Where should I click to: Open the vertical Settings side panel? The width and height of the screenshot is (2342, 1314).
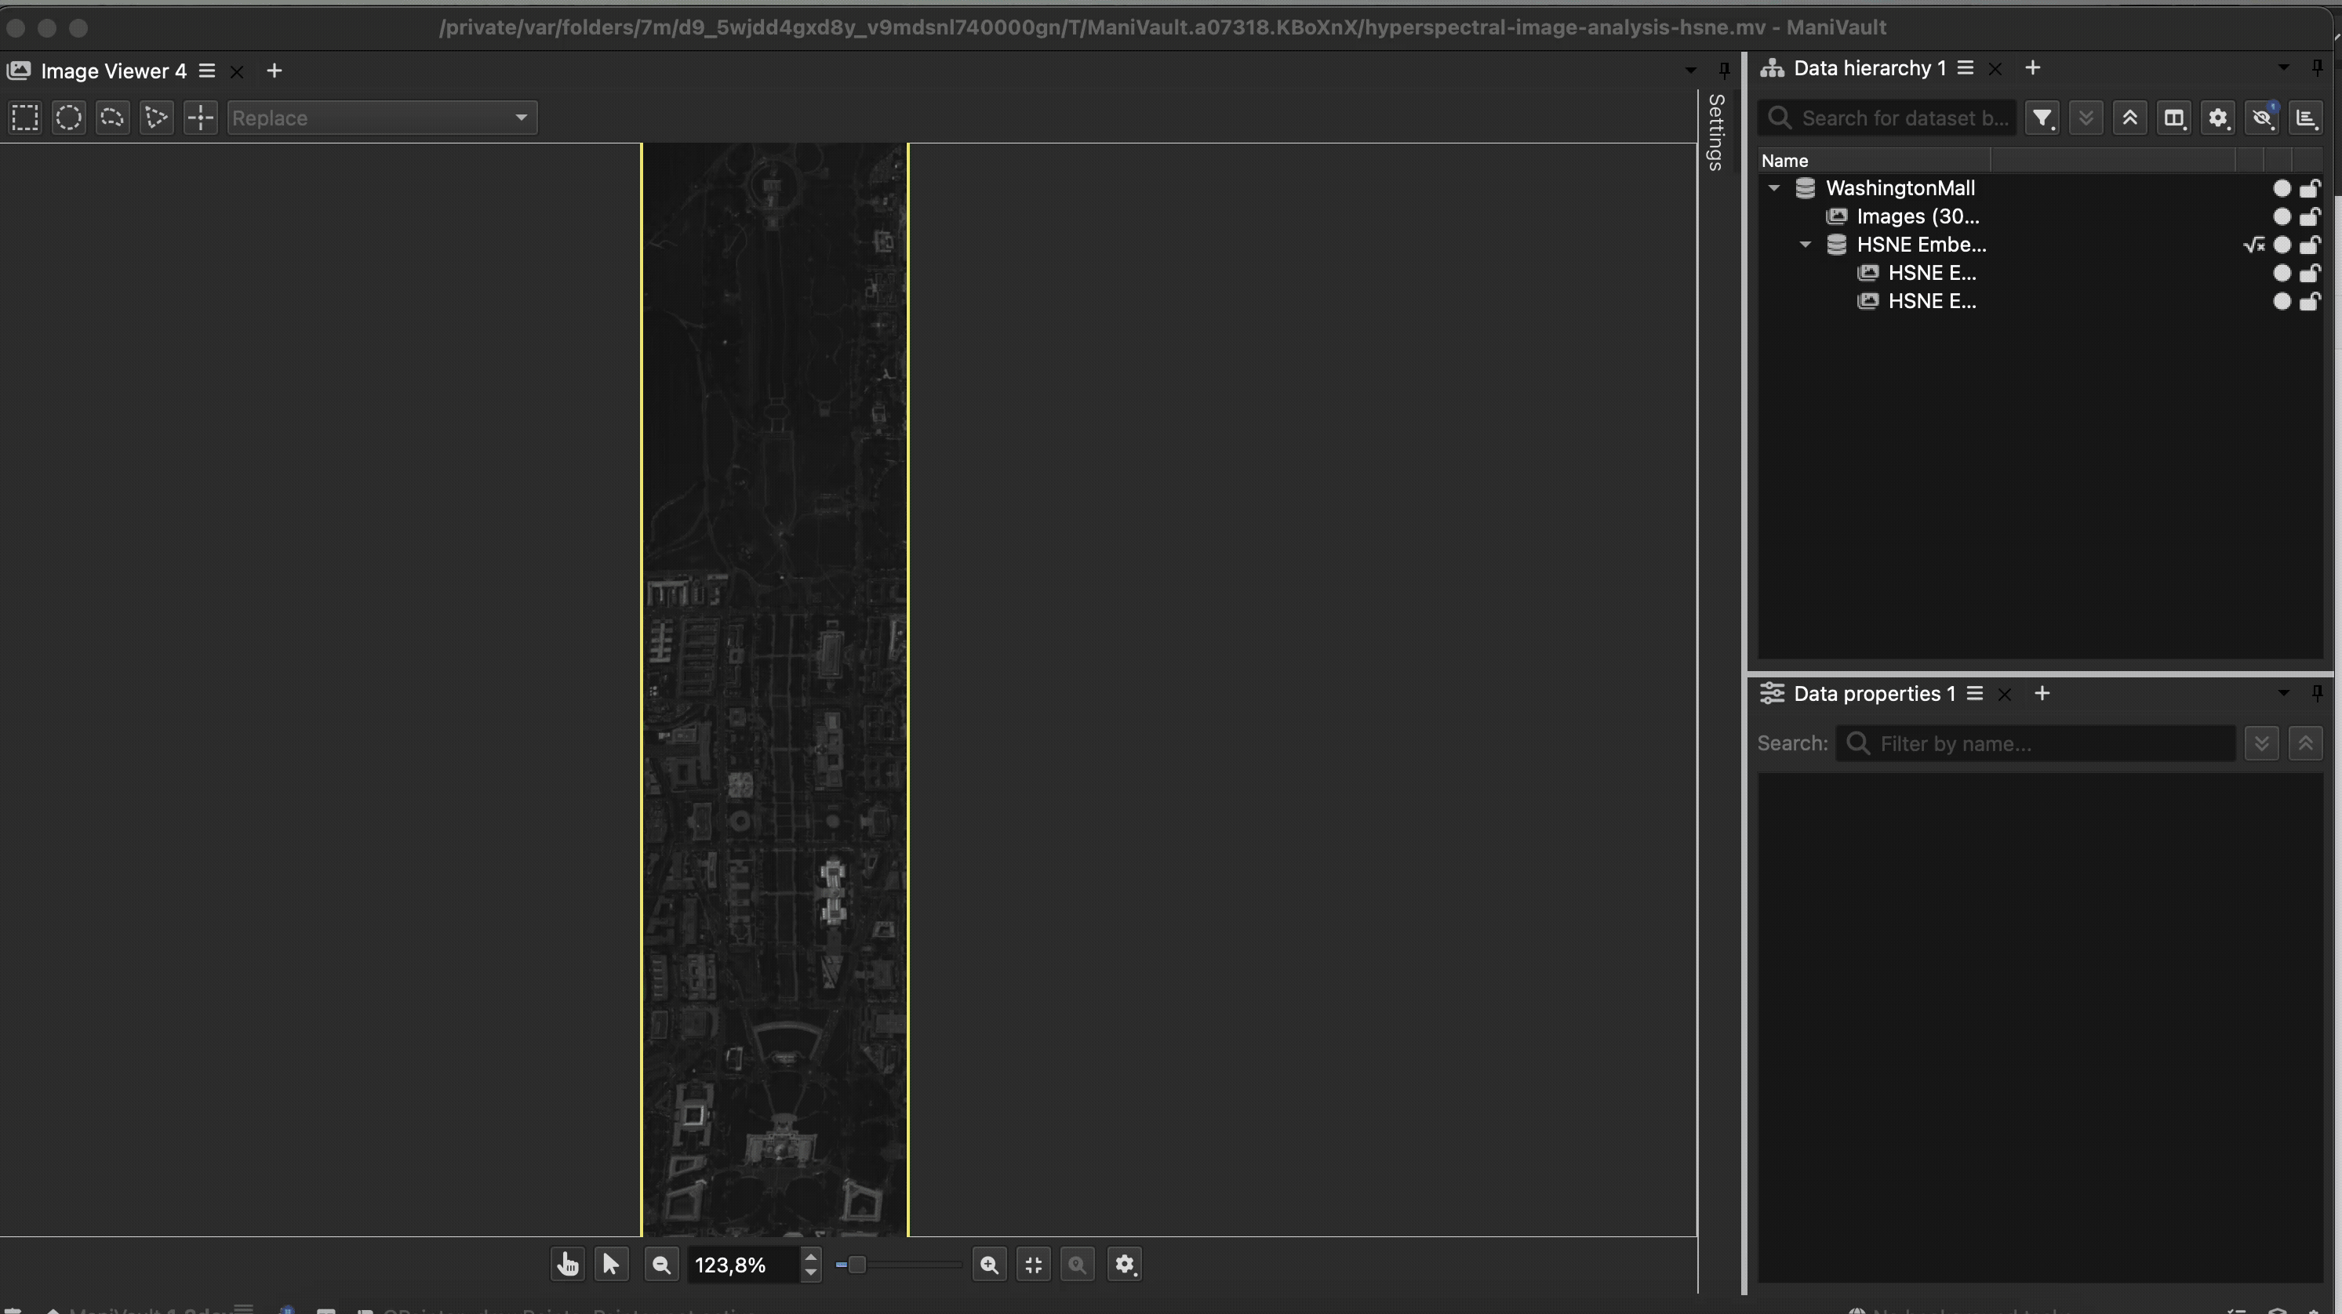coord(1715,132)
